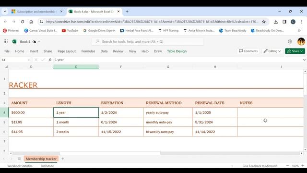Show more bookmarks with the double chevron

tap(299, 31)
